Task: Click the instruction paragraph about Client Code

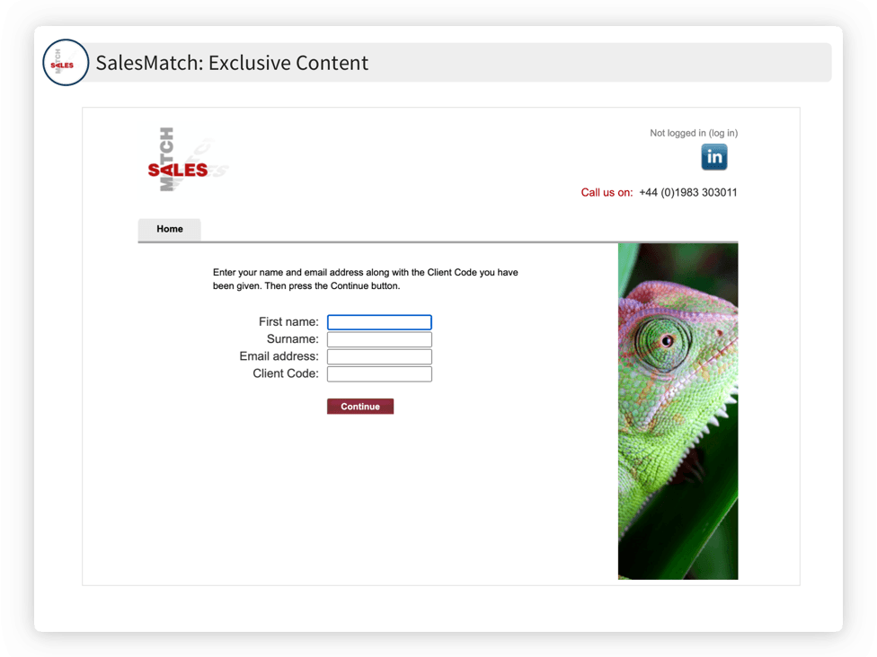Action: click(365, 279)
